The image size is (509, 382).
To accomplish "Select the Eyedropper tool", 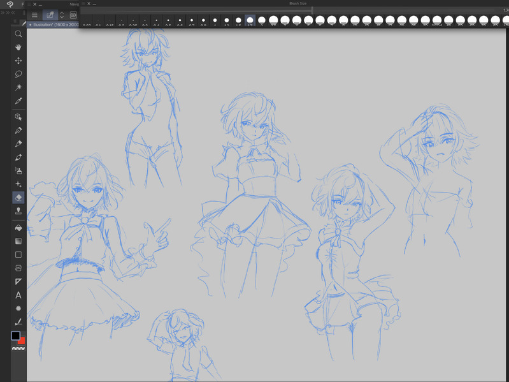I will click(18, 101).
